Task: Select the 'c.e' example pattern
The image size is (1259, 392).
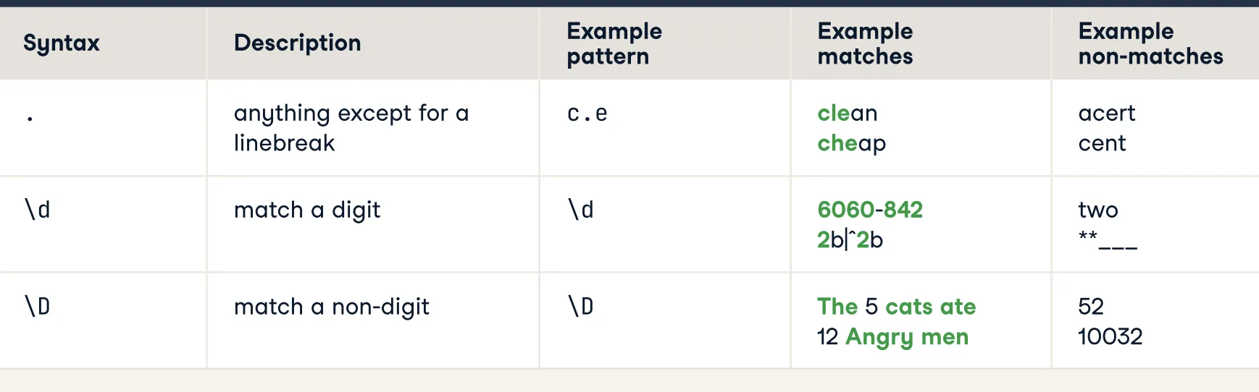Action: (587, 114)
